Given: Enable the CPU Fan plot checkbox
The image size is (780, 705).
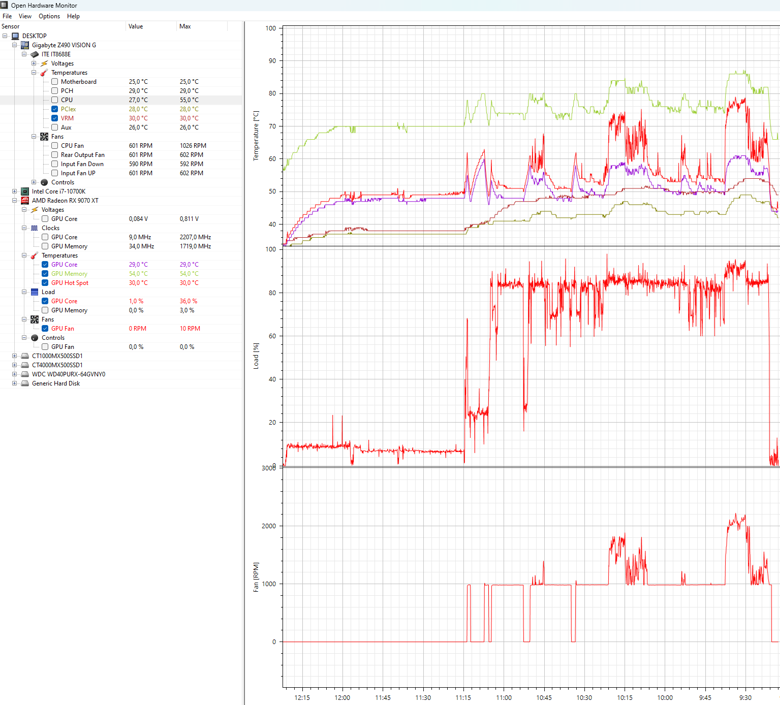Looking at the screenshot, I should pos(54,146).
